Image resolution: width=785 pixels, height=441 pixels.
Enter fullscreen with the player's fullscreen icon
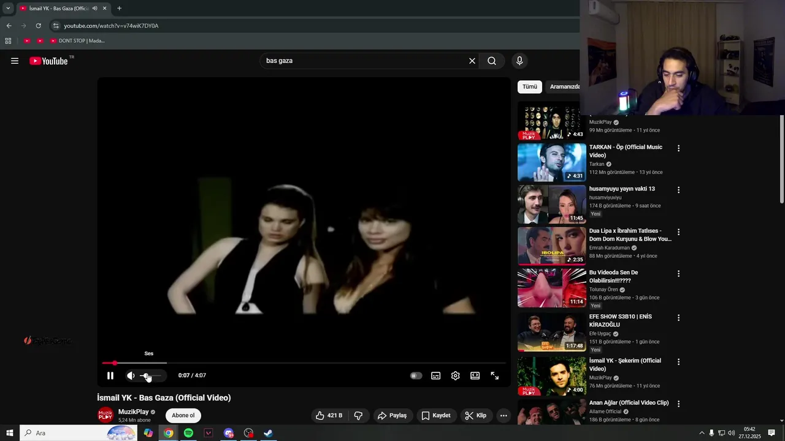pos(494,375)
